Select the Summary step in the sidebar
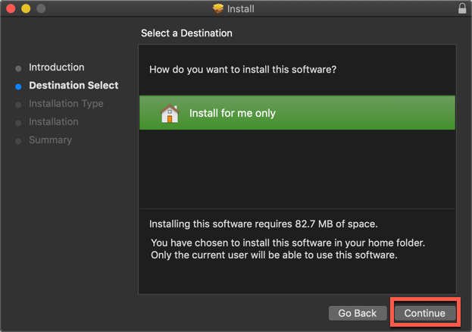The height and width of the screenshot is (332, 472). pyautogui.click(x=50, y=140)
